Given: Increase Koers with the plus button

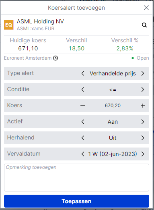Looking at the screenshot, I should click(143, 106).
